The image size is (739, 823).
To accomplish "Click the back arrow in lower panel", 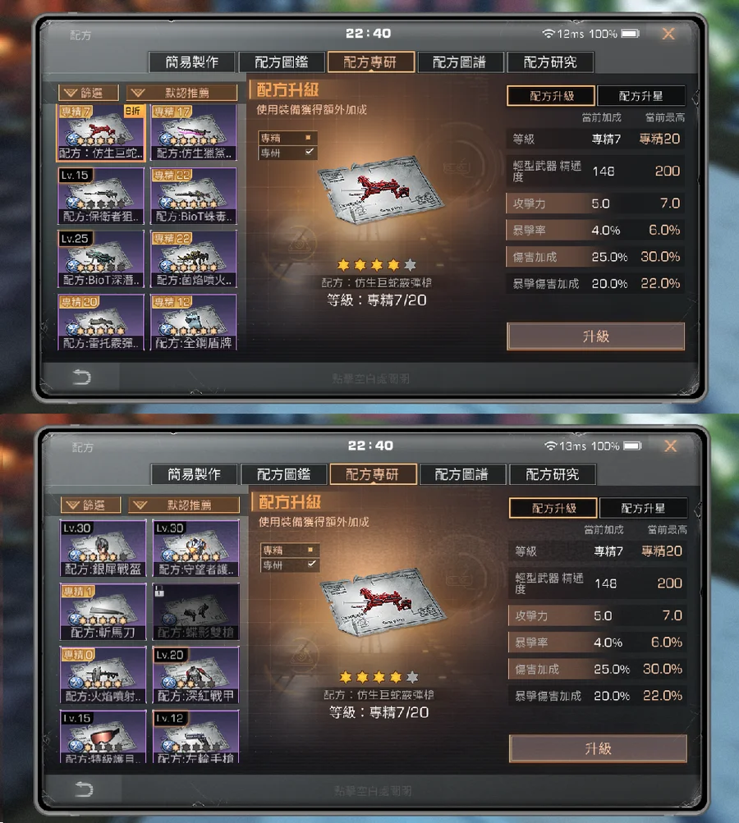I will tap(83, 789).
